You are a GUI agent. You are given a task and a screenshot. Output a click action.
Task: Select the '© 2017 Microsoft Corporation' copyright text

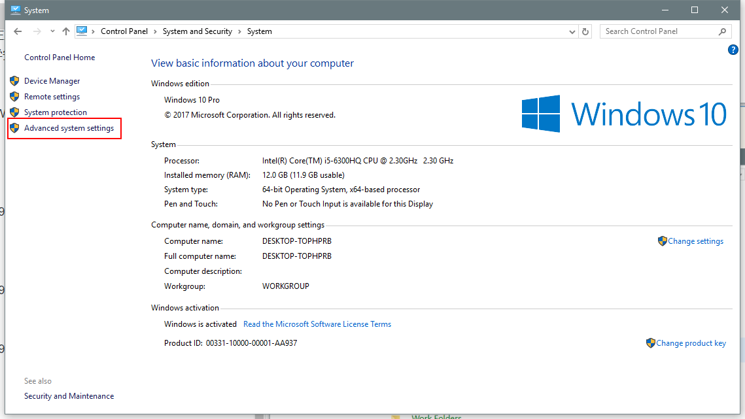(x=217, y=115)
